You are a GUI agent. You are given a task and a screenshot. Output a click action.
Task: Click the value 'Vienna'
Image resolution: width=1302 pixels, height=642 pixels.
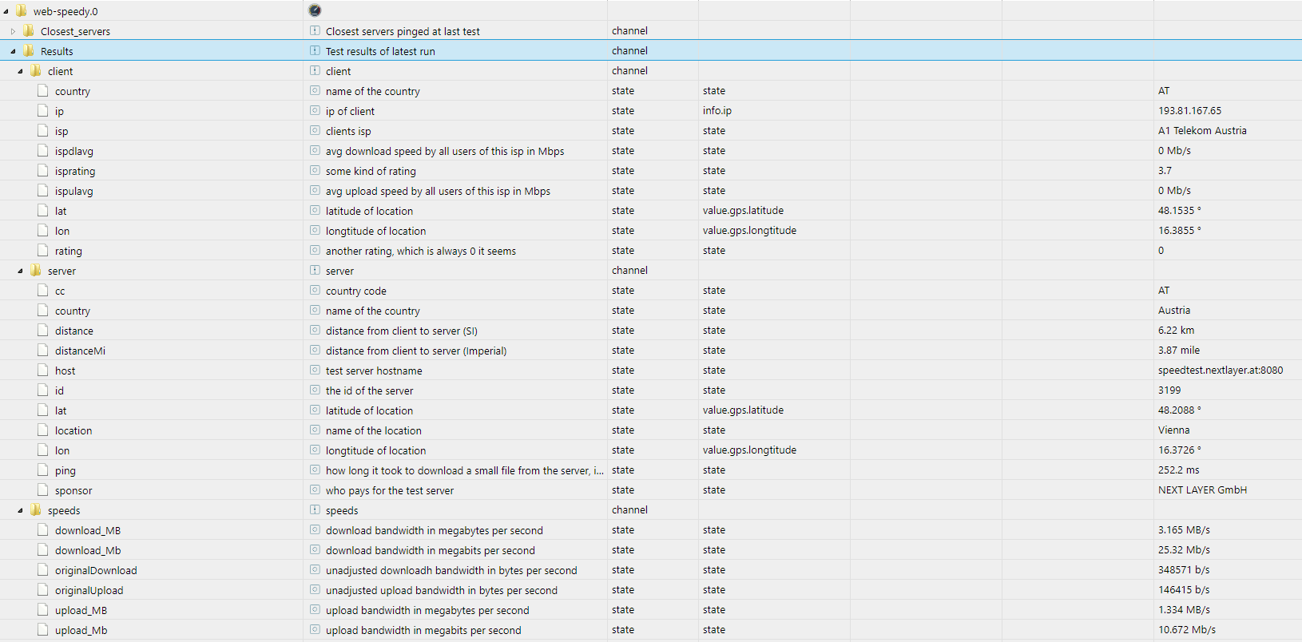pos(1173,430)
